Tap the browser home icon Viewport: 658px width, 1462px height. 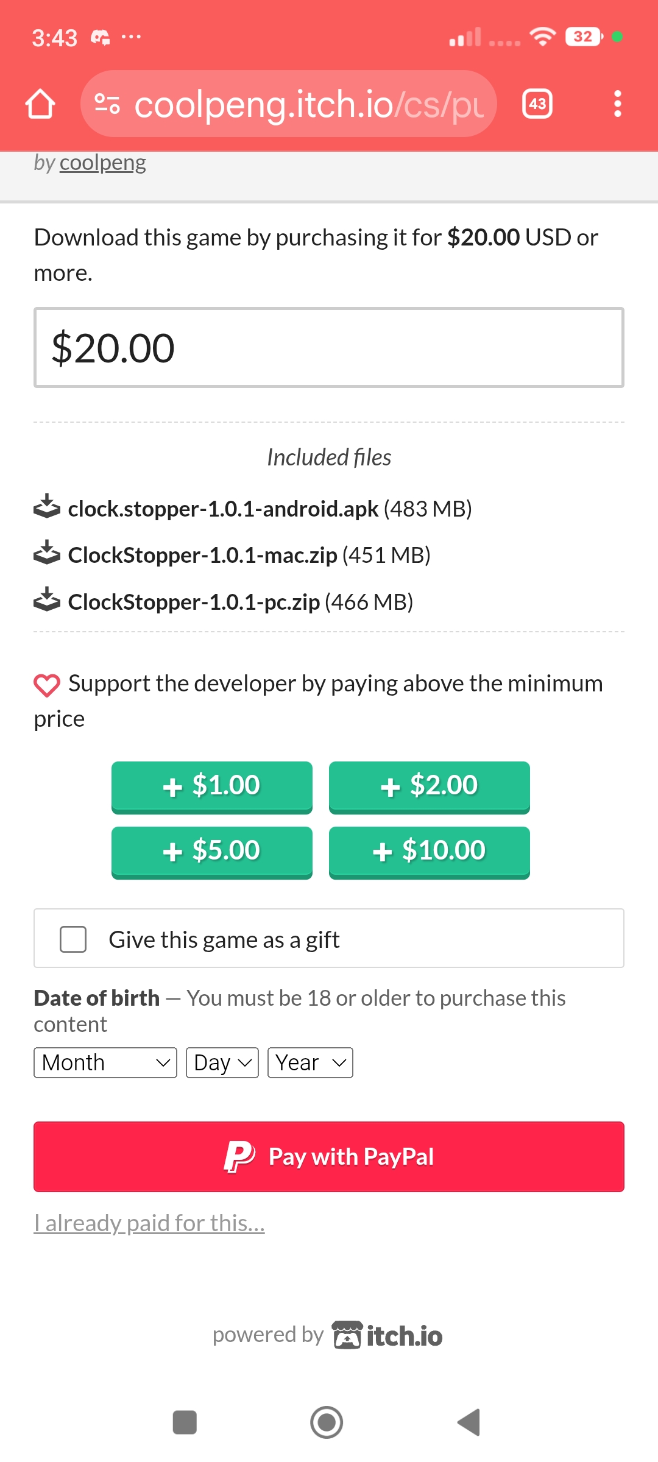pyautogui.click(x=40, y=104)
